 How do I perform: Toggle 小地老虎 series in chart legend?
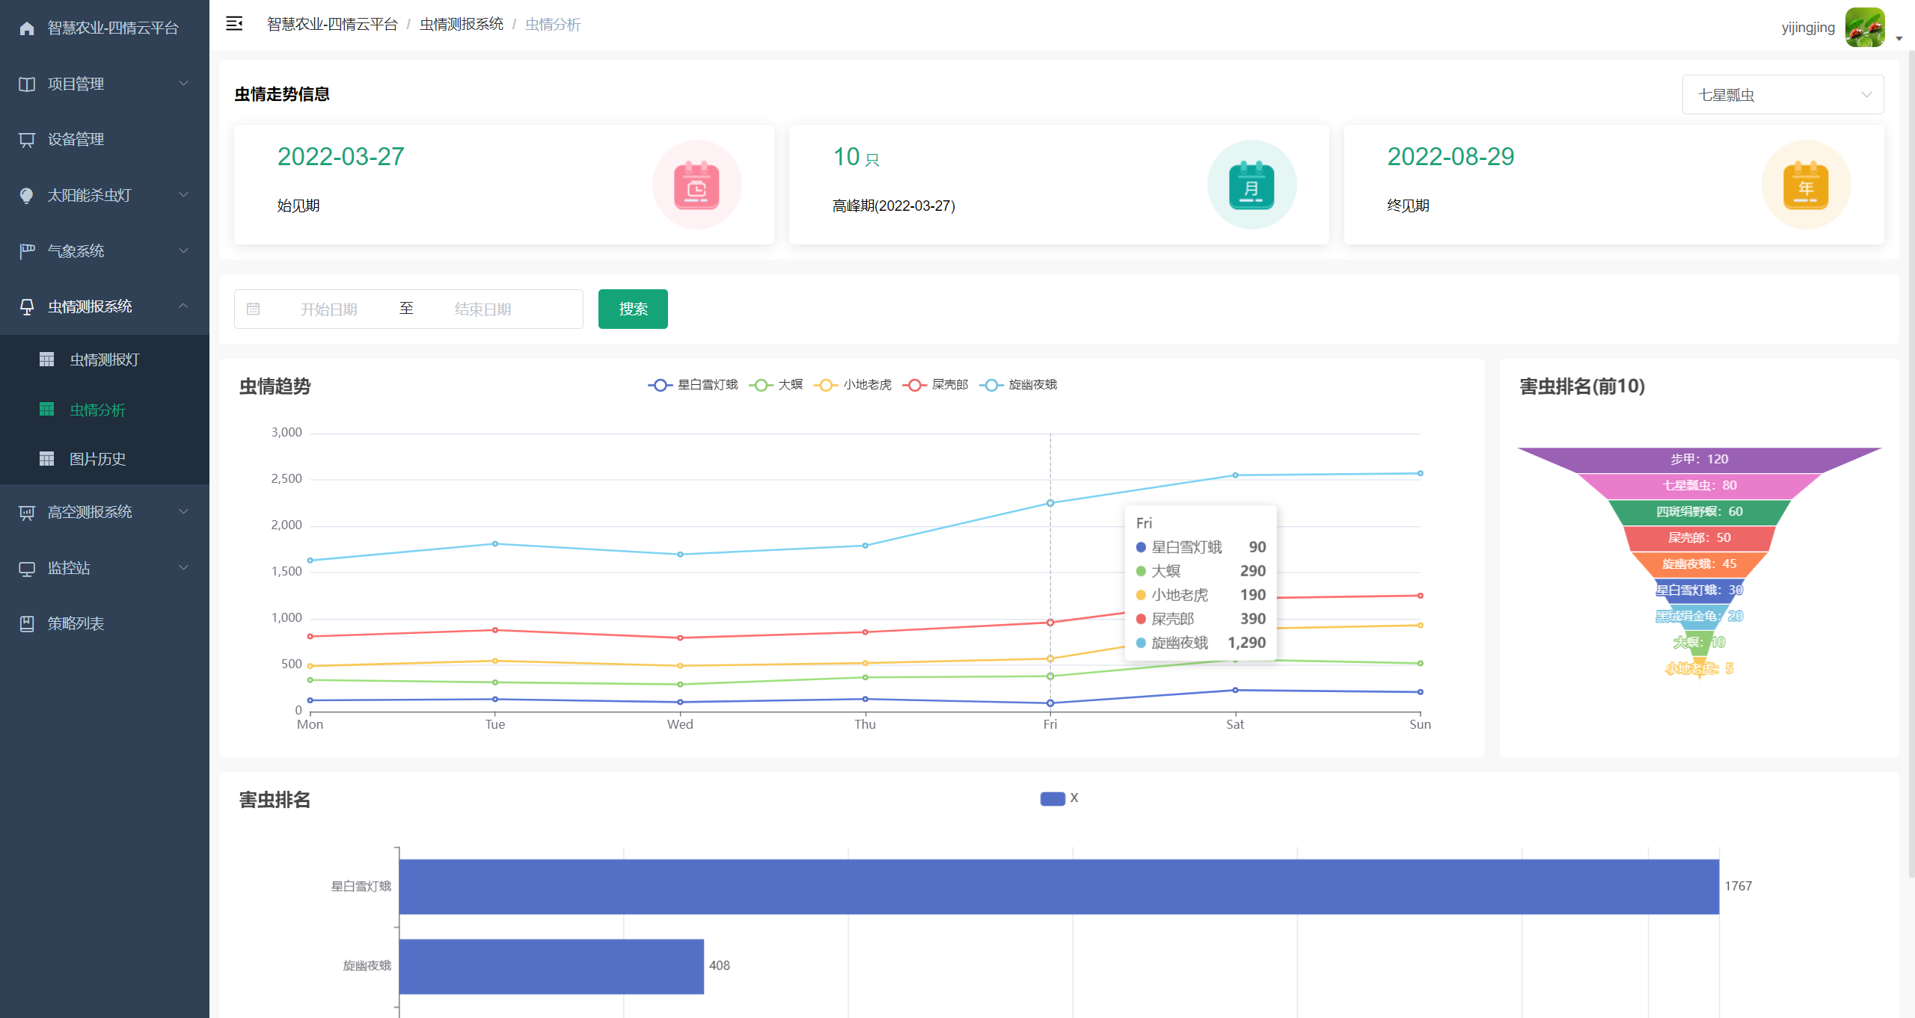[853, 385]
